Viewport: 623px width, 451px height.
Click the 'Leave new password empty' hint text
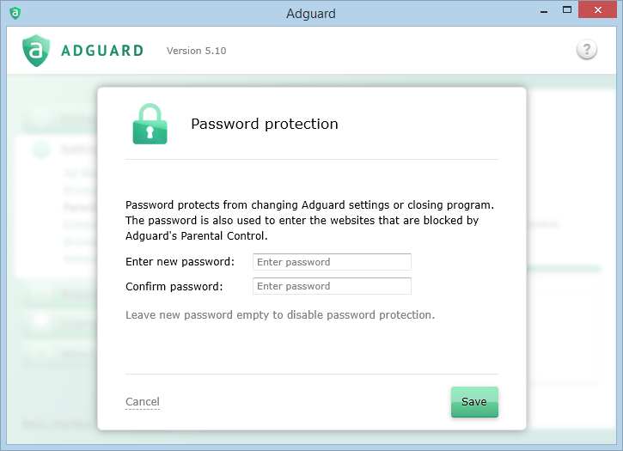[x=280, y=315]
